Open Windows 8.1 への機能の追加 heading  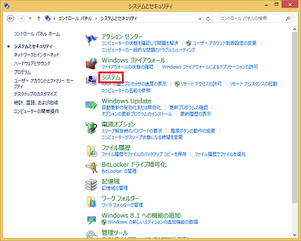[141, 215]
